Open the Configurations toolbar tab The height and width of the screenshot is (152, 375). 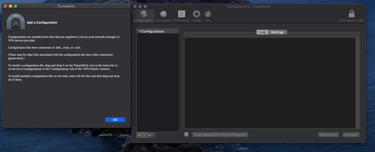(x=143, y=16)
